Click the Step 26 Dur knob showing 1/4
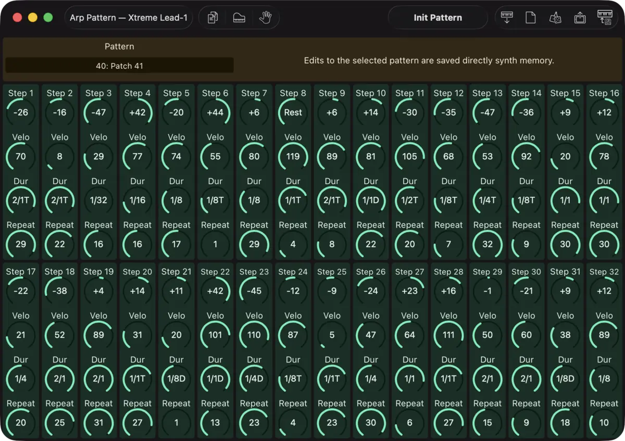625x441 pixels. 371,379
